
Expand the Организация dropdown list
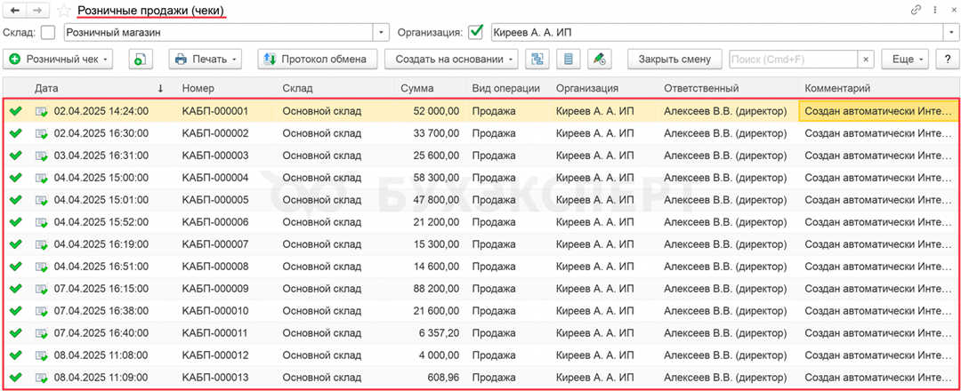(x=950, y=33)
